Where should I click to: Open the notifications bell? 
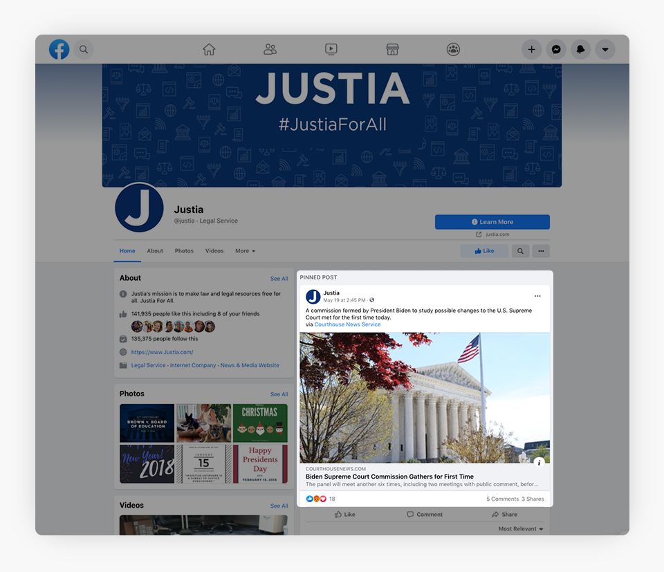click(x=580, y=49)
